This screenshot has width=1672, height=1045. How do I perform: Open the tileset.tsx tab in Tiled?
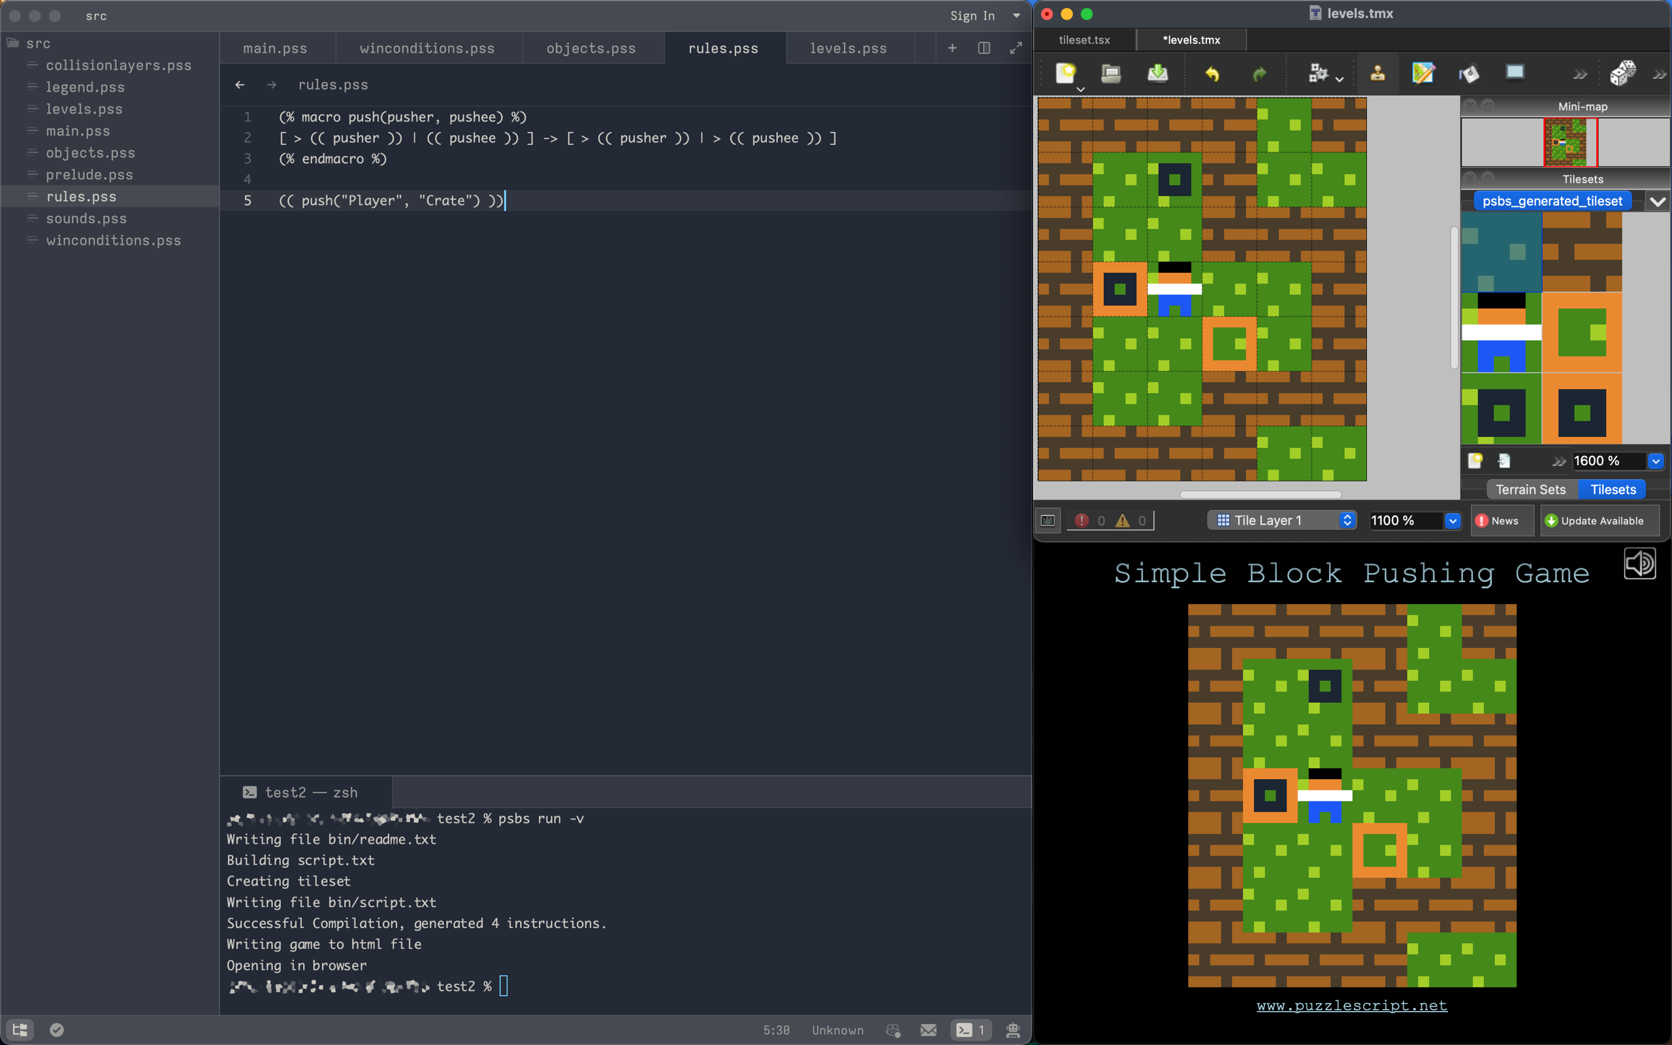coord(1084,39)
